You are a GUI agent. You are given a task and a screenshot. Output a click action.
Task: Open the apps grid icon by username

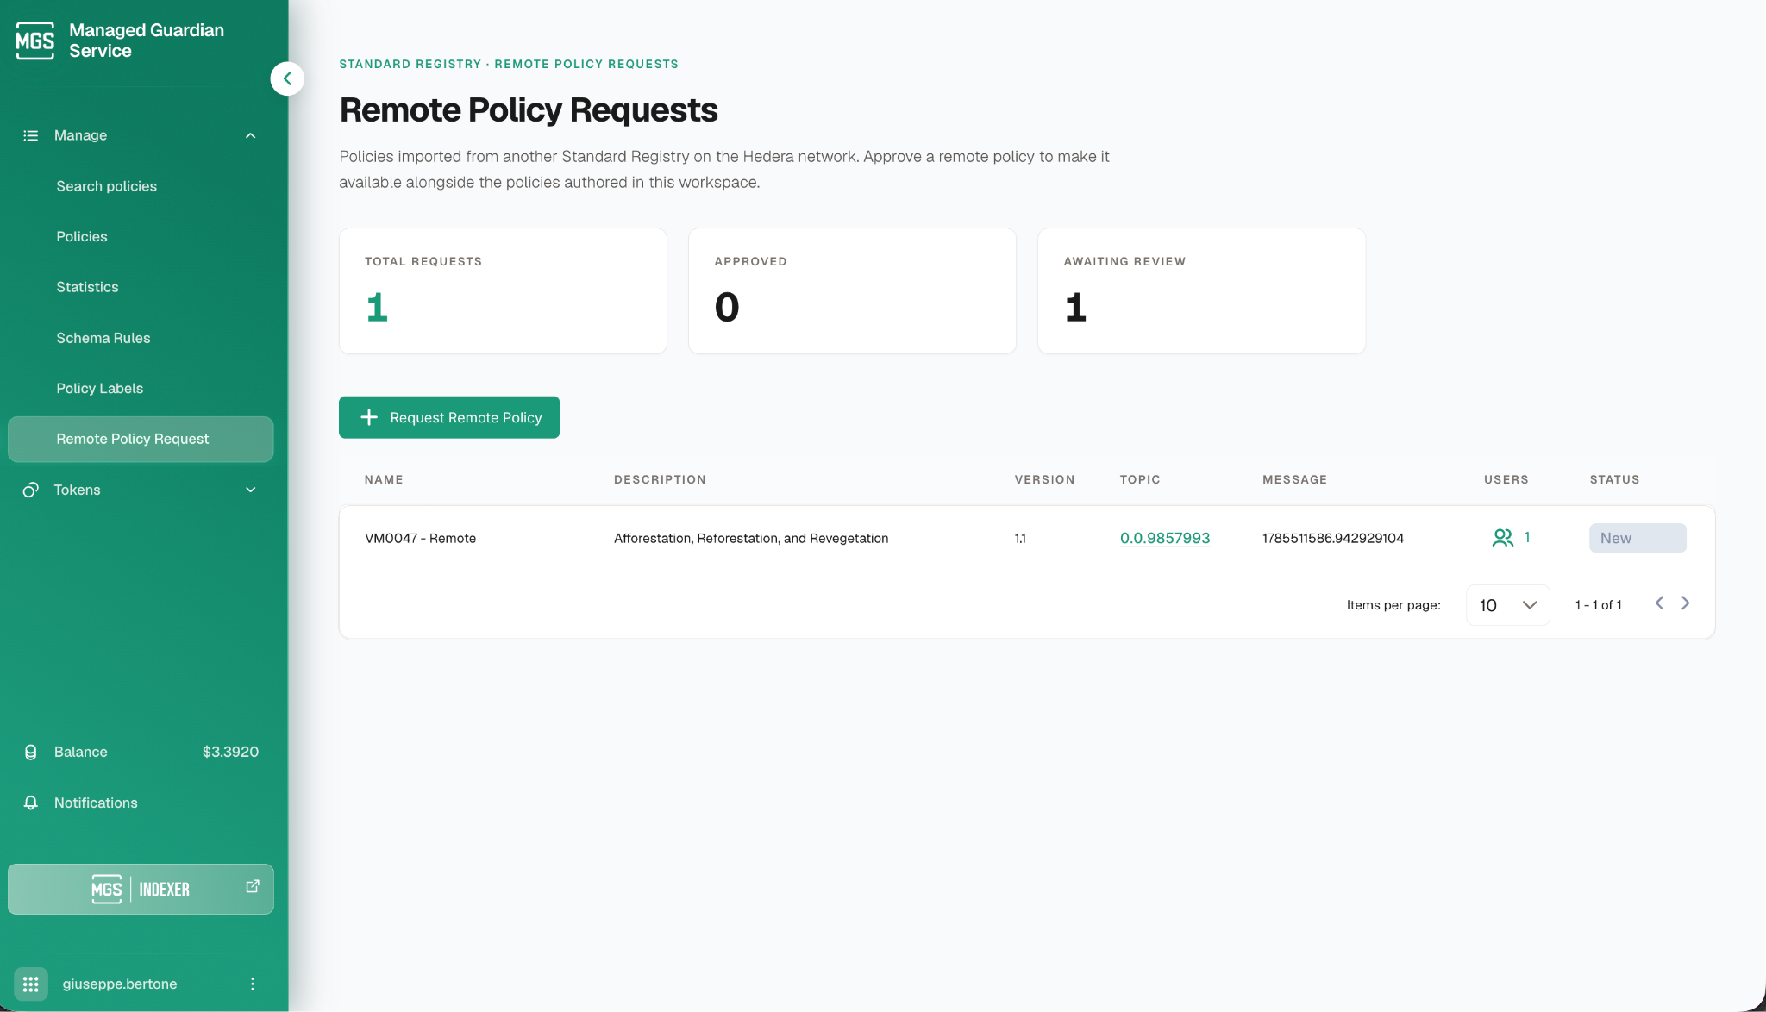click(31, 984)
